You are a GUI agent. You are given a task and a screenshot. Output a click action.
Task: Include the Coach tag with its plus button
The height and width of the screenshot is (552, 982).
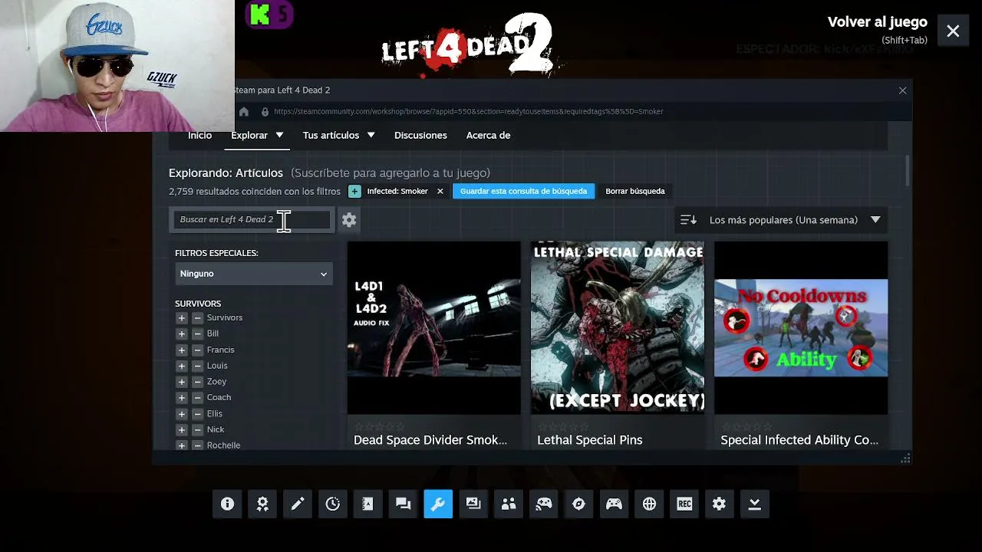point(182,398)
